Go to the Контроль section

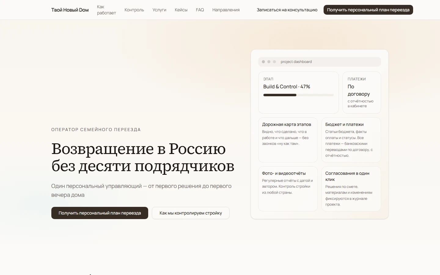click(134, 10)
